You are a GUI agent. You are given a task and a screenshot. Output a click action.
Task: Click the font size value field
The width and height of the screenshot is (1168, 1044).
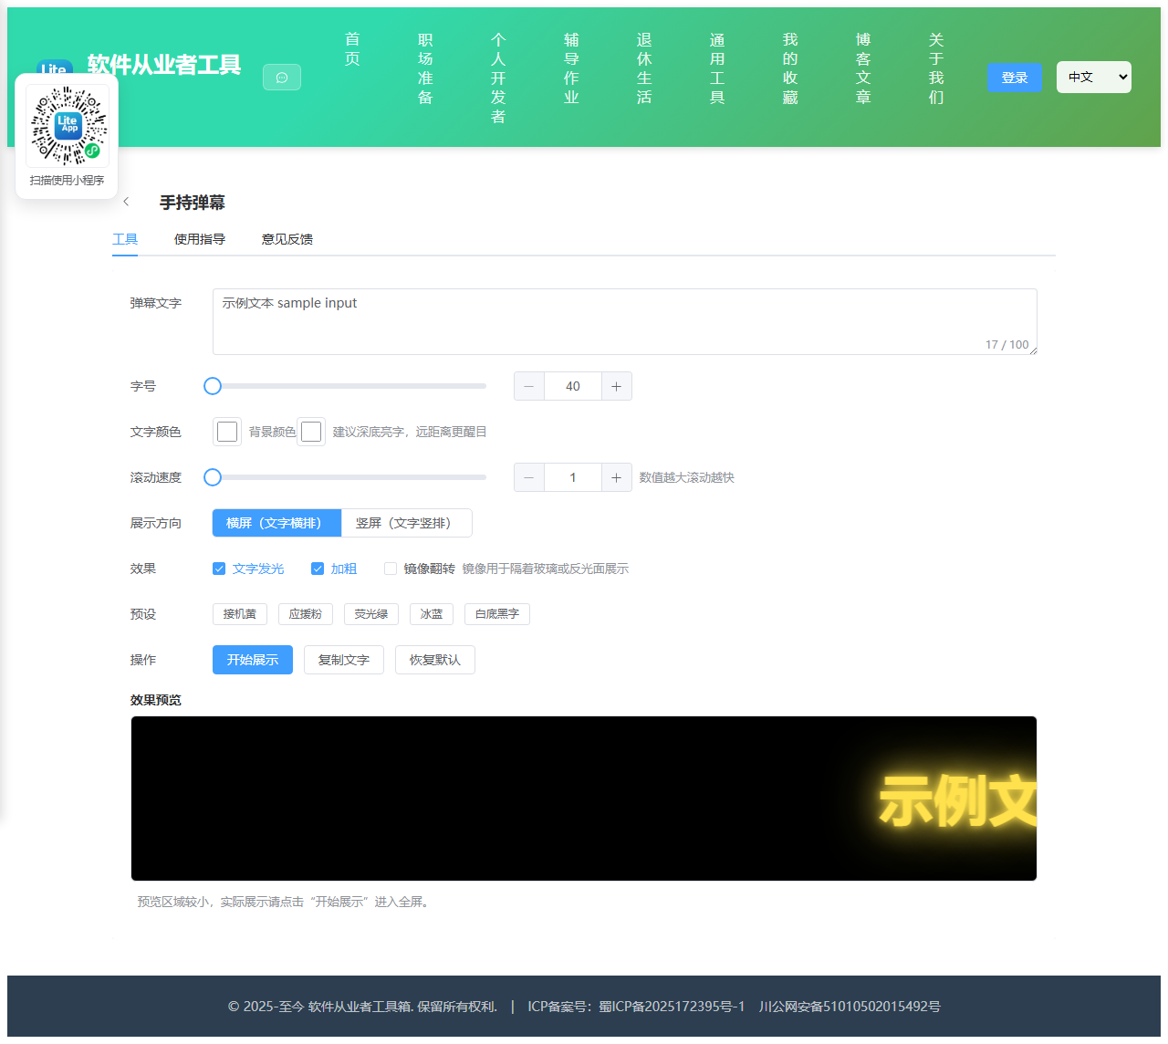(x=573, y=386)
